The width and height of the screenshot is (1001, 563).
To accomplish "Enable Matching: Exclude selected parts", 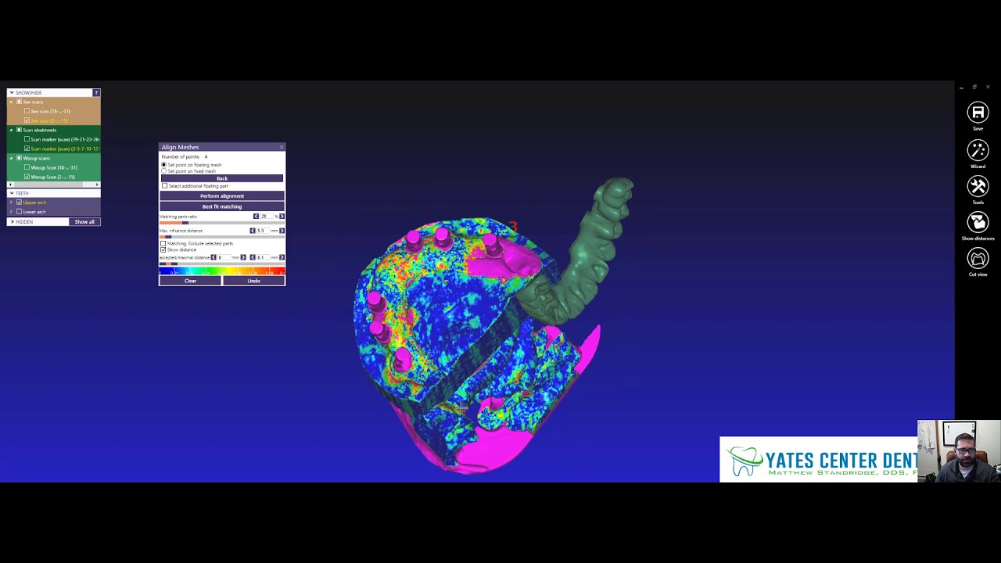I will 163,243.
